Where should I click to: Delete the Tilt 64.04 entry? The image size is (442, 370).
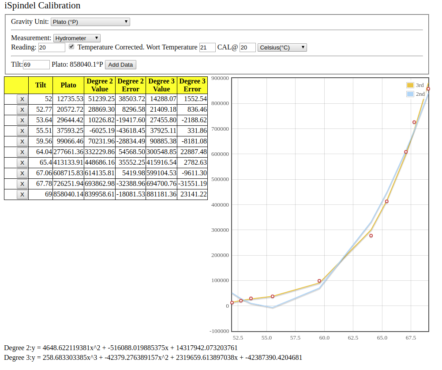pos(22,152)
